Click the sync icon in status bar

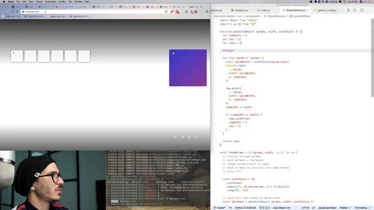(230, 208)
